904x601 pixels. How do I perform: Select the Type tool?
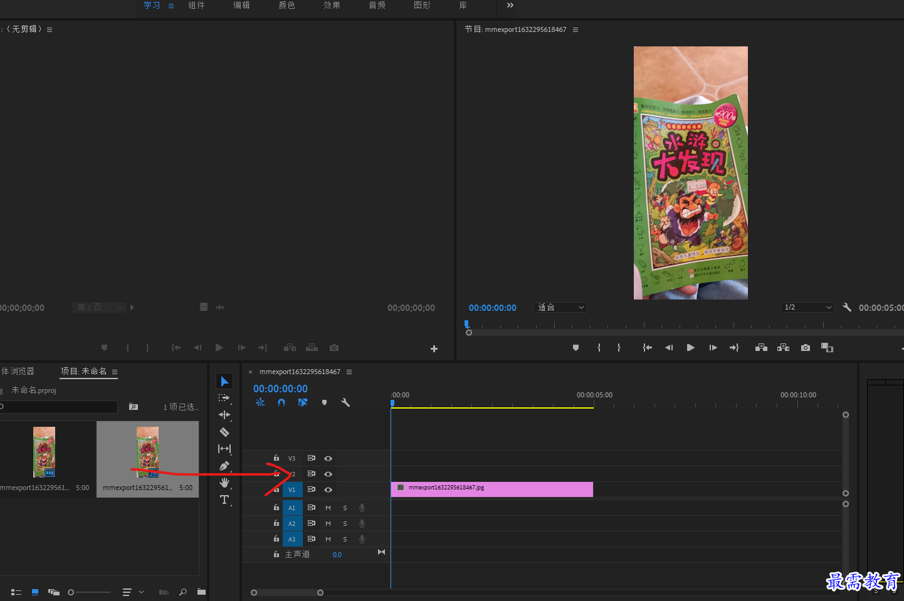224,499
